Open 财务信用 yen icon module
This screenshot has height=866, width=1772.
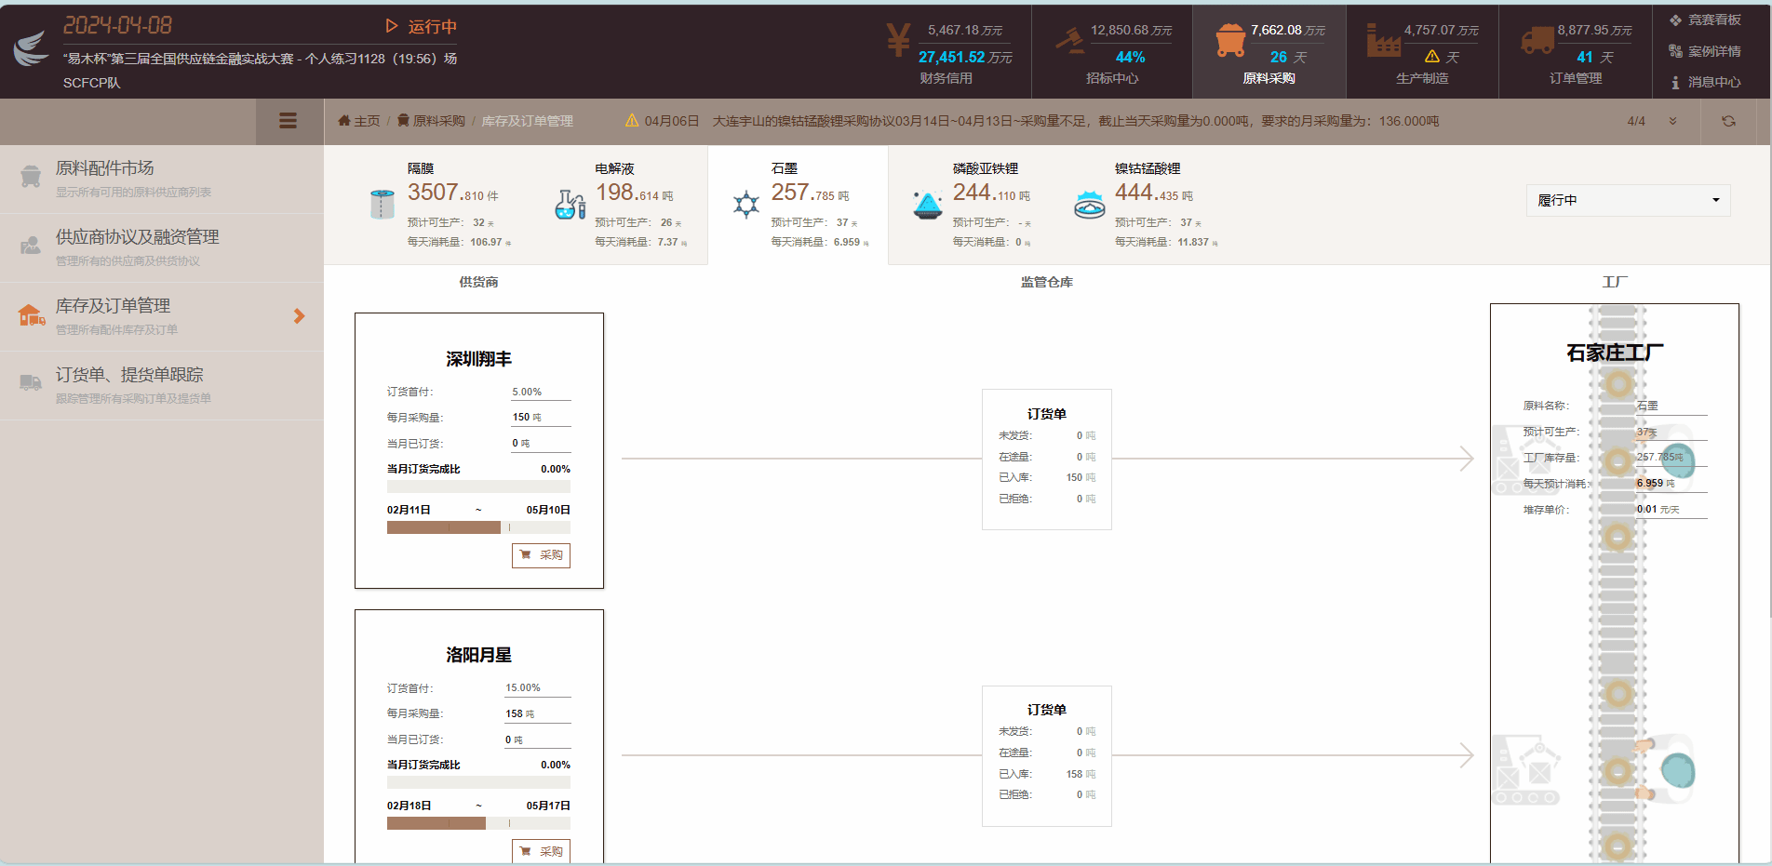898,41
